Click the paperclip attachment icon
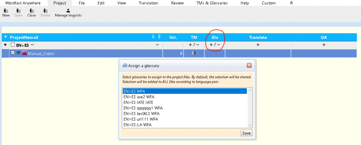The image size is (361, 145). (x=159, y=37)
